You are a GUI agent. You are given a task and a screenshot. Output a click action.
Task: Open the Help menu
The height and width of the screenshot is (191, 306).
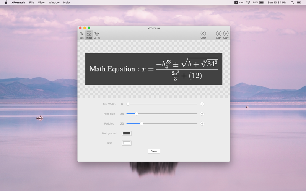66,3
